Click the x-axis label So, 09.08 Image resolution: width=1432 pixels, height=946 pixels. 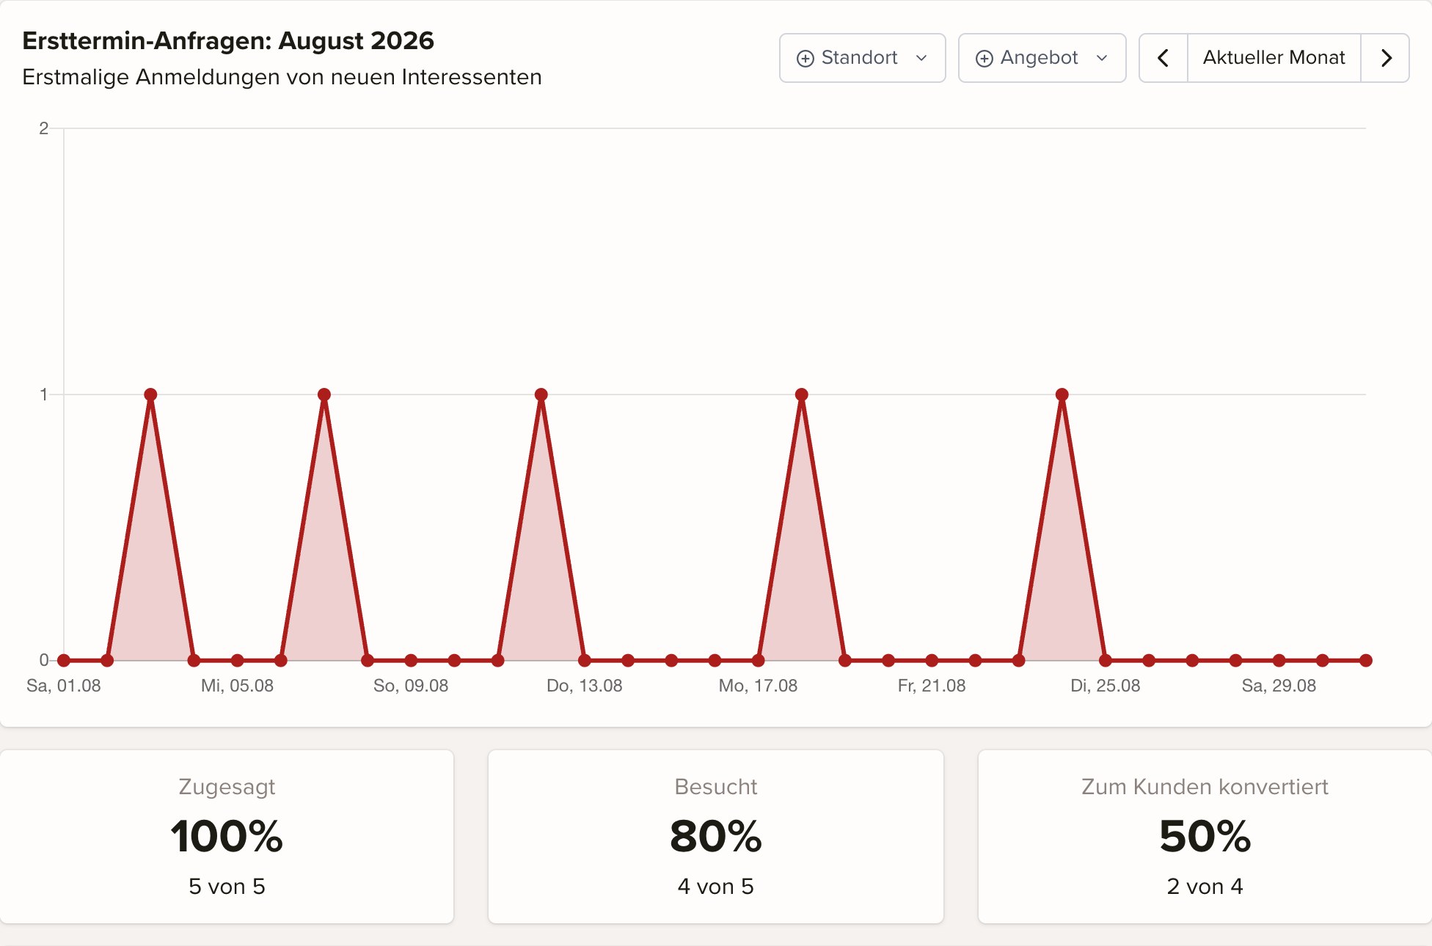pos(411,686)
